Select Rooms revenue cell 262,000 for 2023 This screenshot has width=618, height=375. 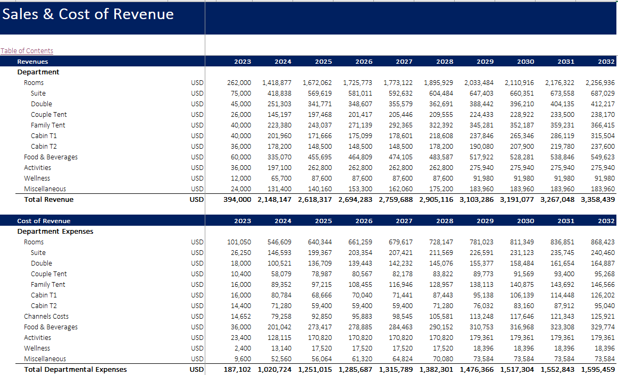tap(239, 83)
